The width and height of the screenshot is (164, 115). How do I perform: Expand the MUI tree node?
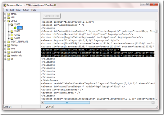pos(5,18)
